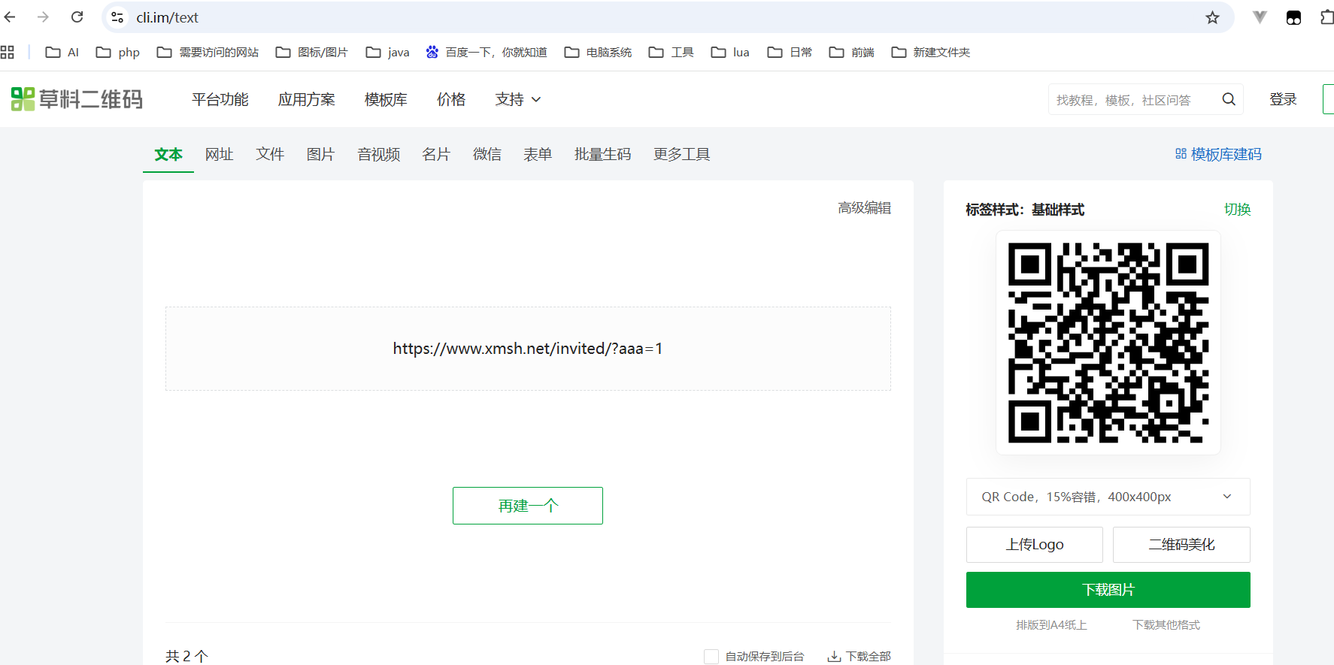Open the 新建文件夹 bookmark folder
Viewport: 1334px width, 665px height.
point(930,52)
